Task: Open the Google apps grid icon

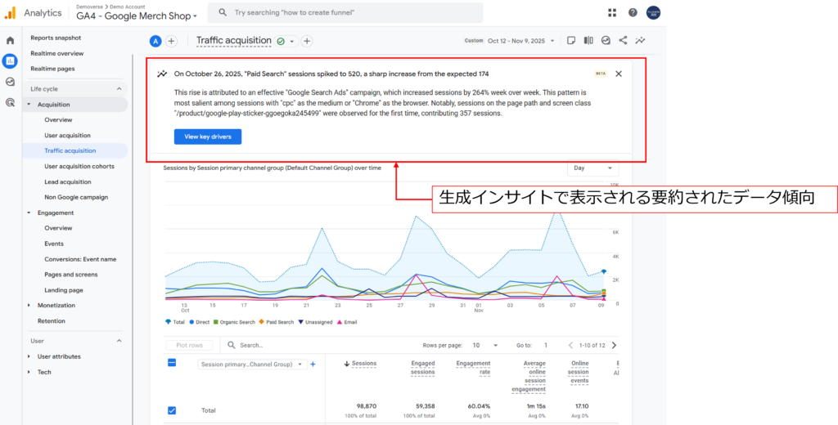Action: [612, 12]
